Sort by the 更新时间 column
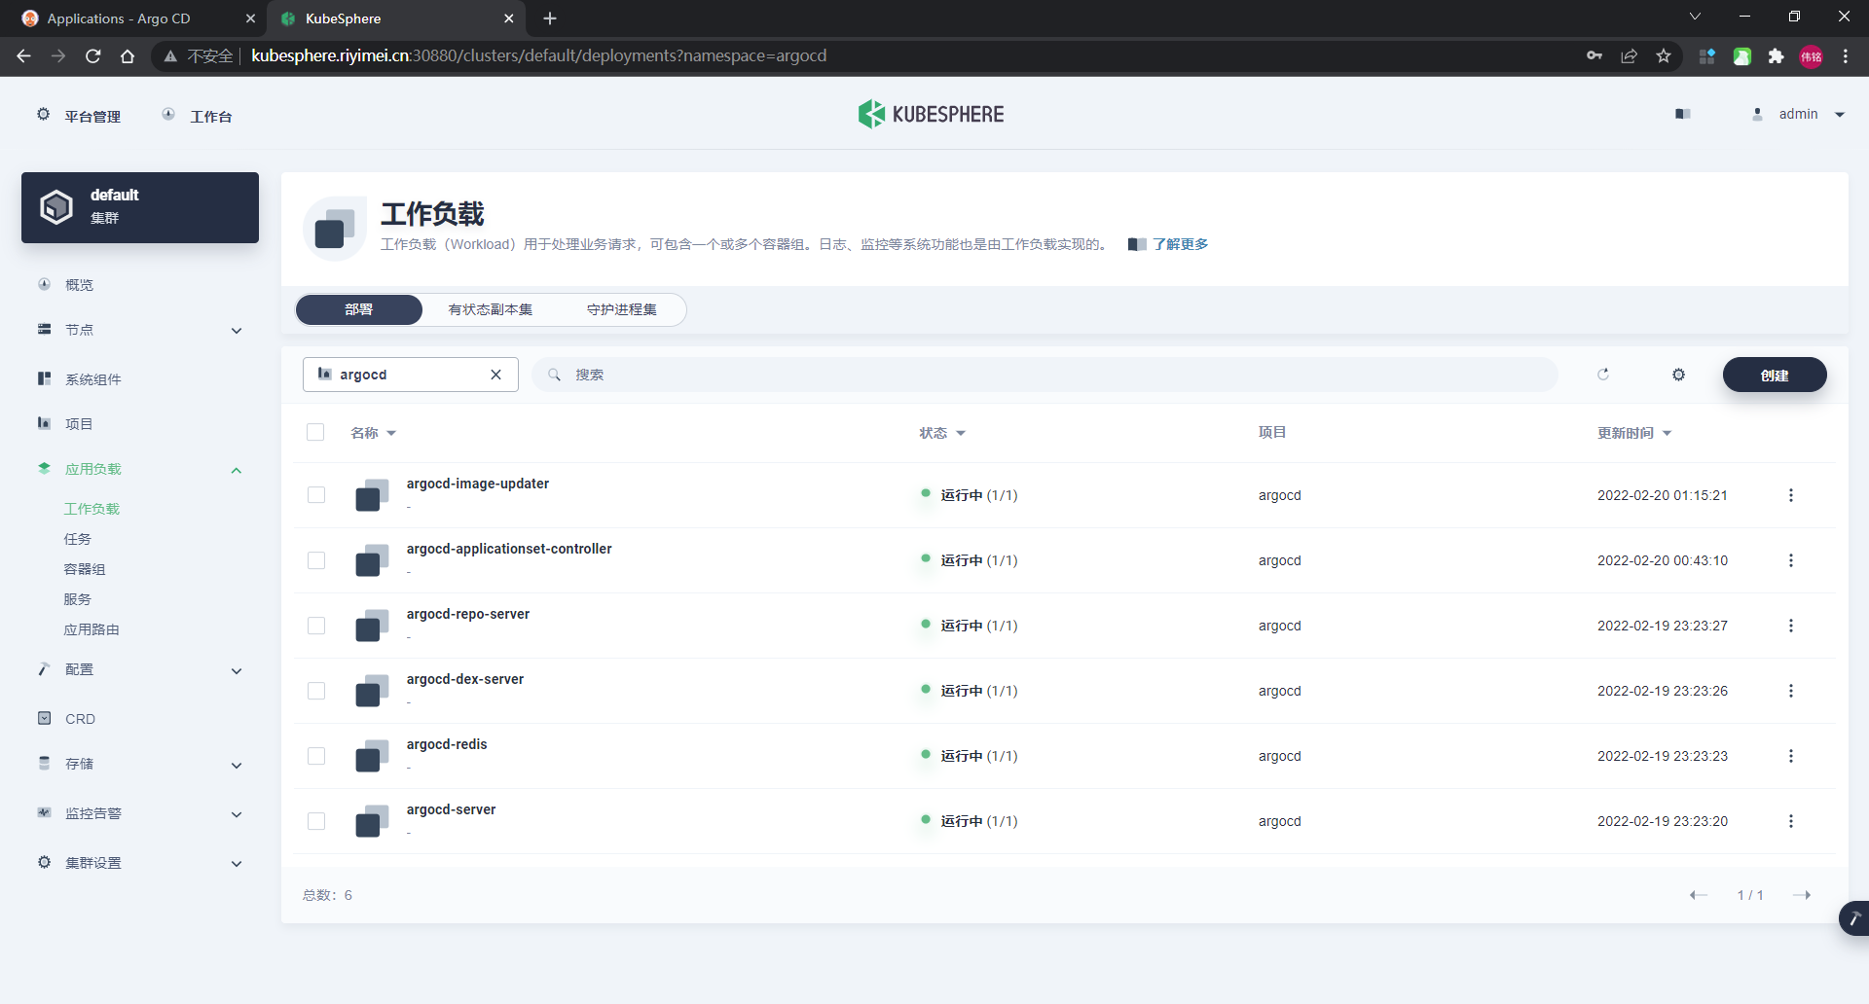1869x1004 pixels. coord(1634,433)
